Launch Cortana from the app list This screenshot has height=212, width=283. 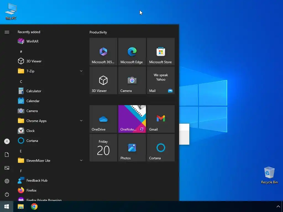coord(50,141)
